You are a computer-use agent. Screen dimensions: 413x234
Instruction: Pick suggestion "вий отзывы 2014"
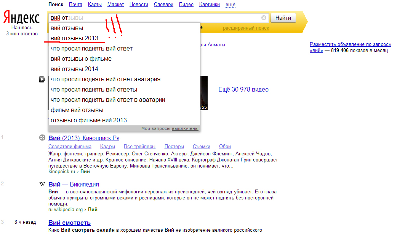124,69
